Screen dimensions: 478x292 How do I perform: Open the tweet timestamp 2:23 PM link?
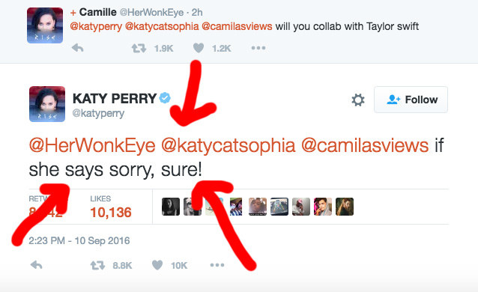tap(79, 240)
